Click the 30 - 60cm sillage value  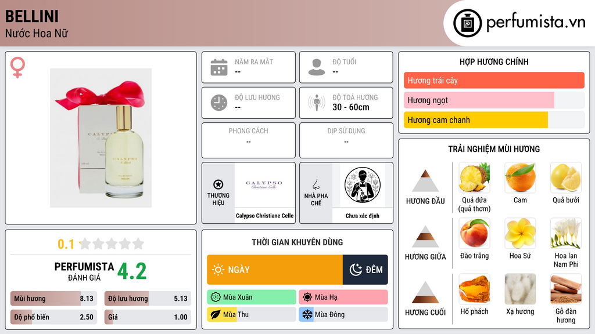tap(351, 107)
